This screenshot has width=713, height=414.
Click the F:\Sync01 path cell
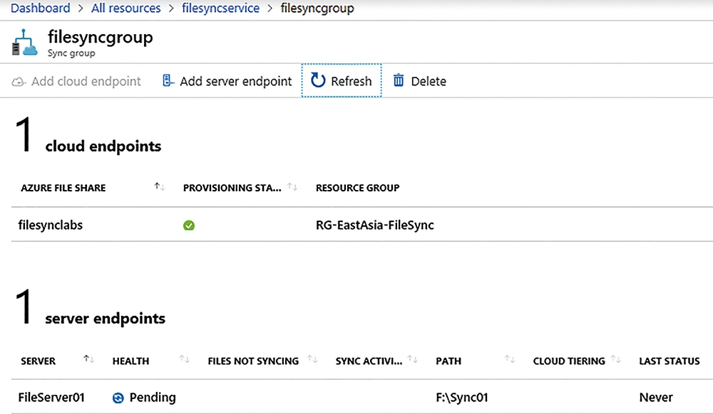(462, 397)
